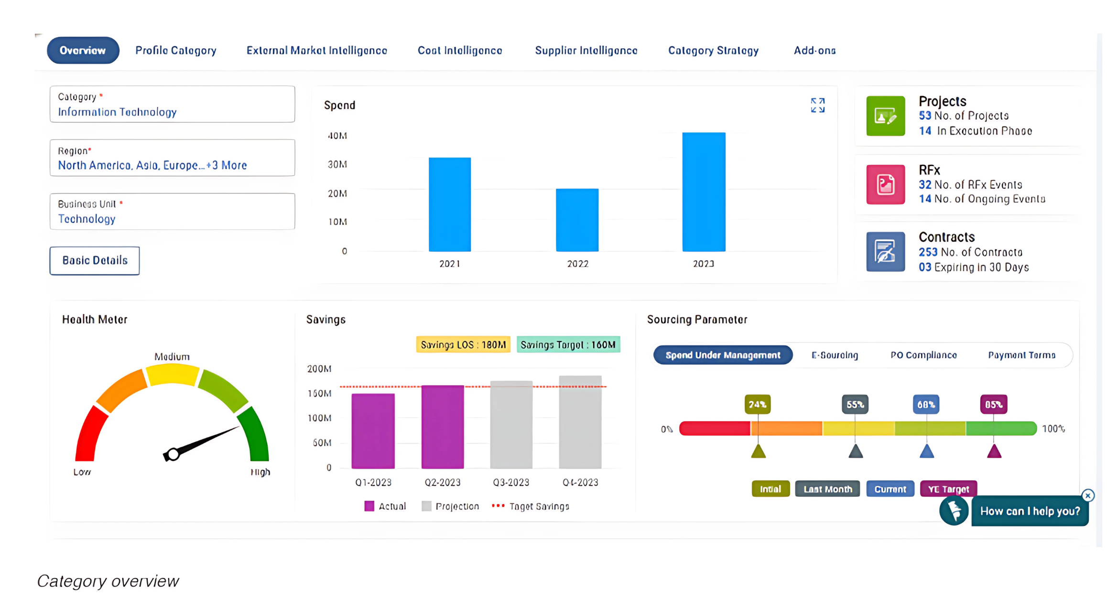Click the Initial 24% triangle marker
This screenshot has height=600, width=1107.
758,451
